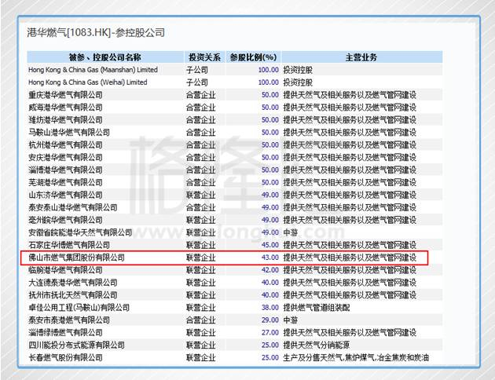Click the 25.00 value for 四川能投分布式能源
Viewport: 495px width, 380px height.
[x=270, y=345]
